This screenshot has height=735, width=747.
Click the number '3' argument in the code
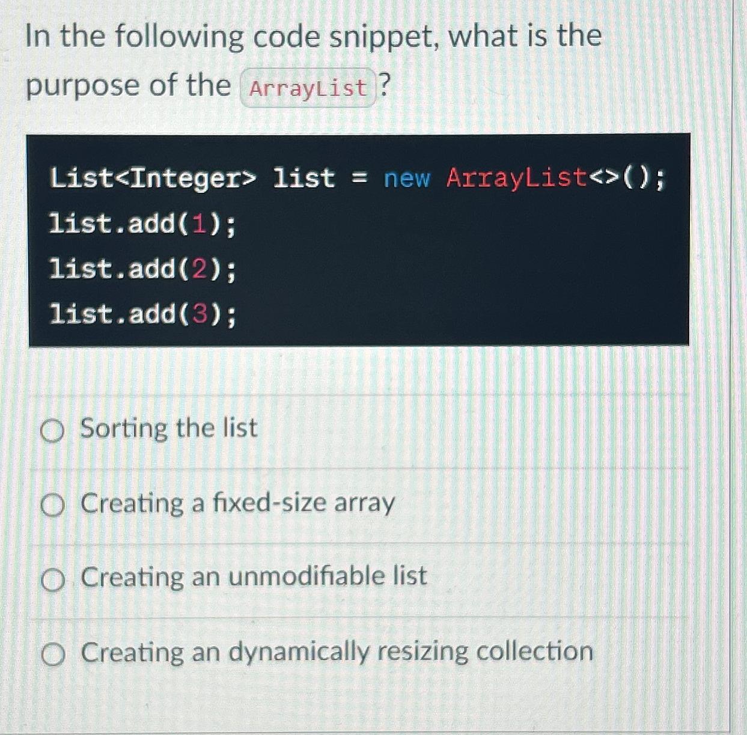tap(199, 314)
